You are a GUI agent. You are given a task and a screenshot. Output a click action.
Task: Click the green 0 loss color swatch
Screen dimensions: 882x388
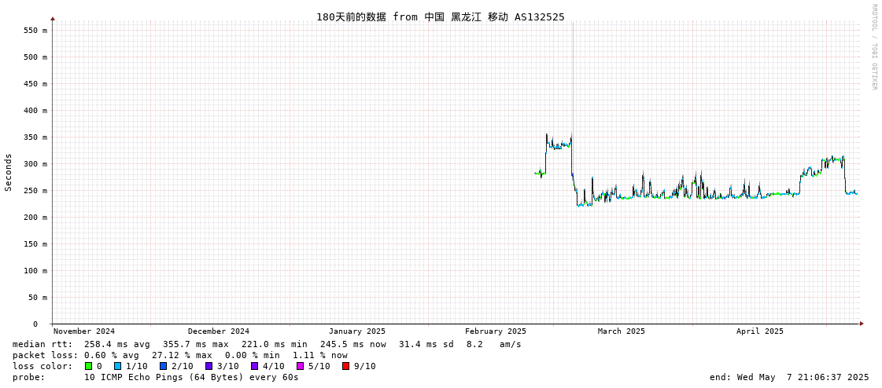point(88,366)
